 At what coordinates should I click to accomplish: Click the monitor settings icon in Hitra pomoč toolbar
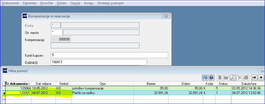pos(205,78)
